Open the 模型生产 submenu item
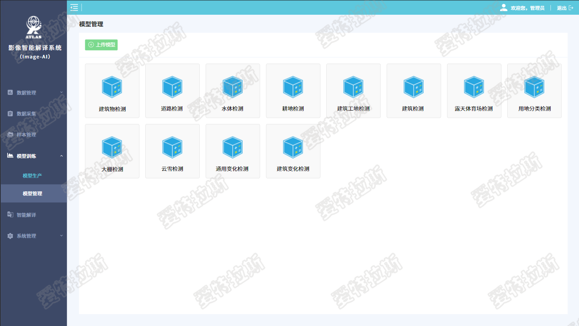This screenshot has height=326, width=579. pyautogui.click(x=32, y=176)
